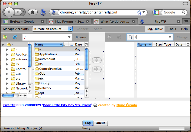Sort local list by Date column

coord(79,44)
